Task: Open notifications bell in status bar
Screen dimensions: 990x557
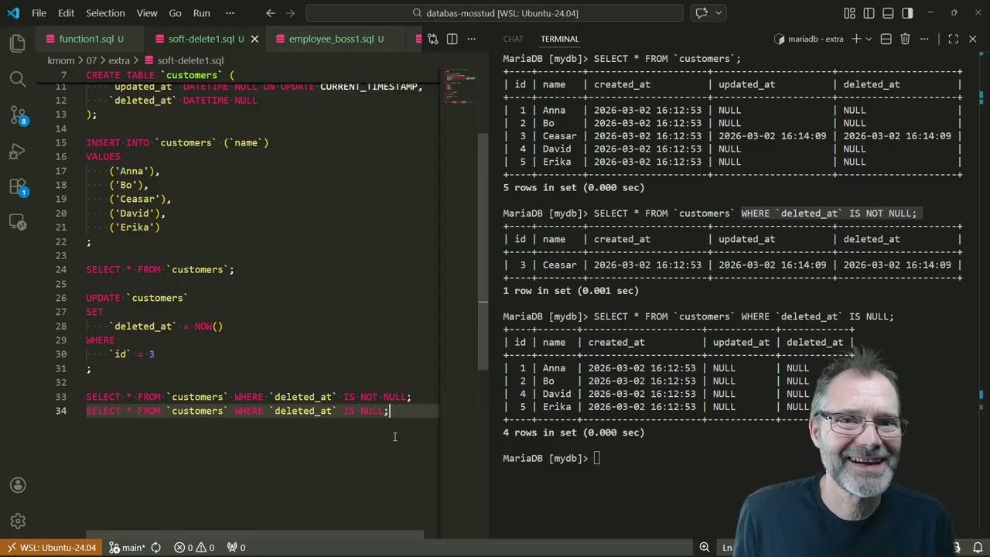Action: (978, 548)
